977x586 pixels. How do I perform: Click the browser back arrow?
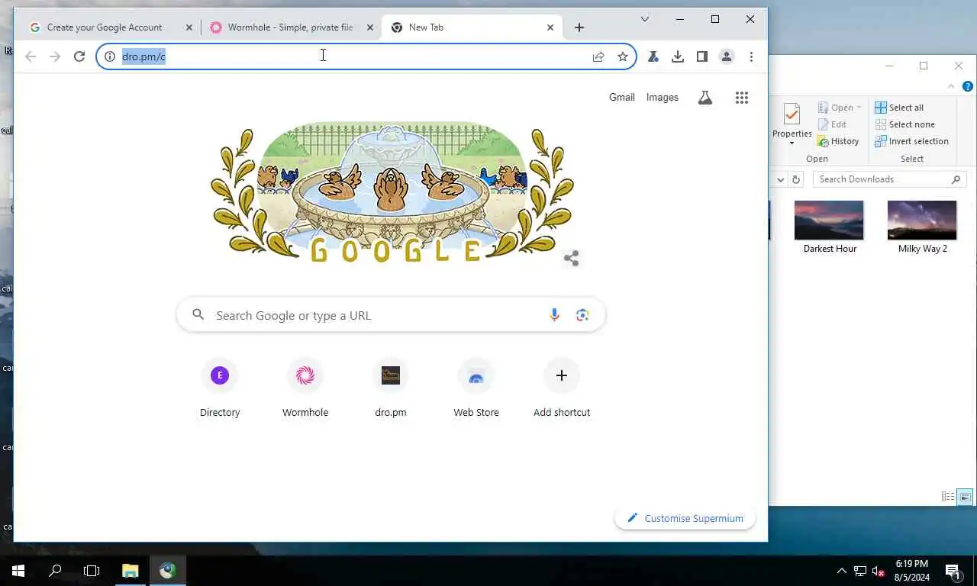click(x=31, y=56)
